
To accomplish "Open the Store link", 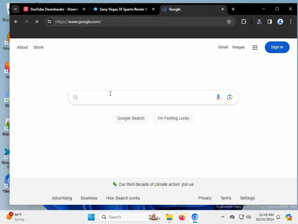I will (38, 47).
